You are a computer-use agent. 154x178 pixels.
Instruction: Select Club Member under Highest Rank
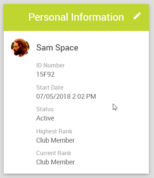[x=55, y=140]
